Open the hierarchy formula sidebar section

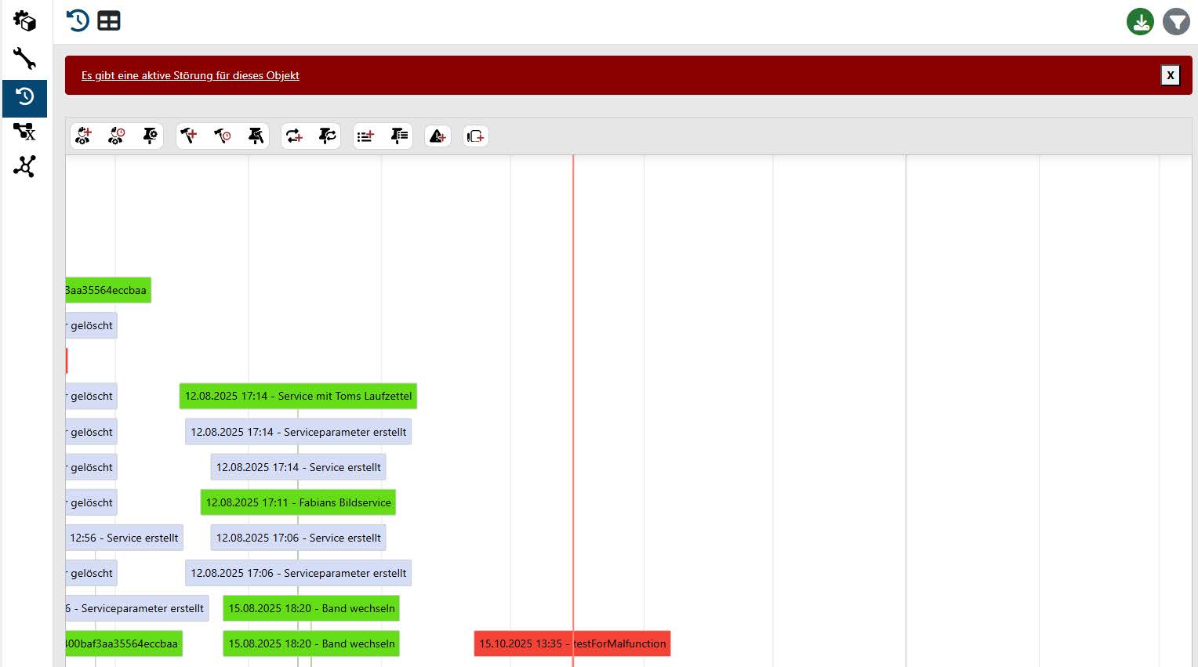click(x=24, y=132)
